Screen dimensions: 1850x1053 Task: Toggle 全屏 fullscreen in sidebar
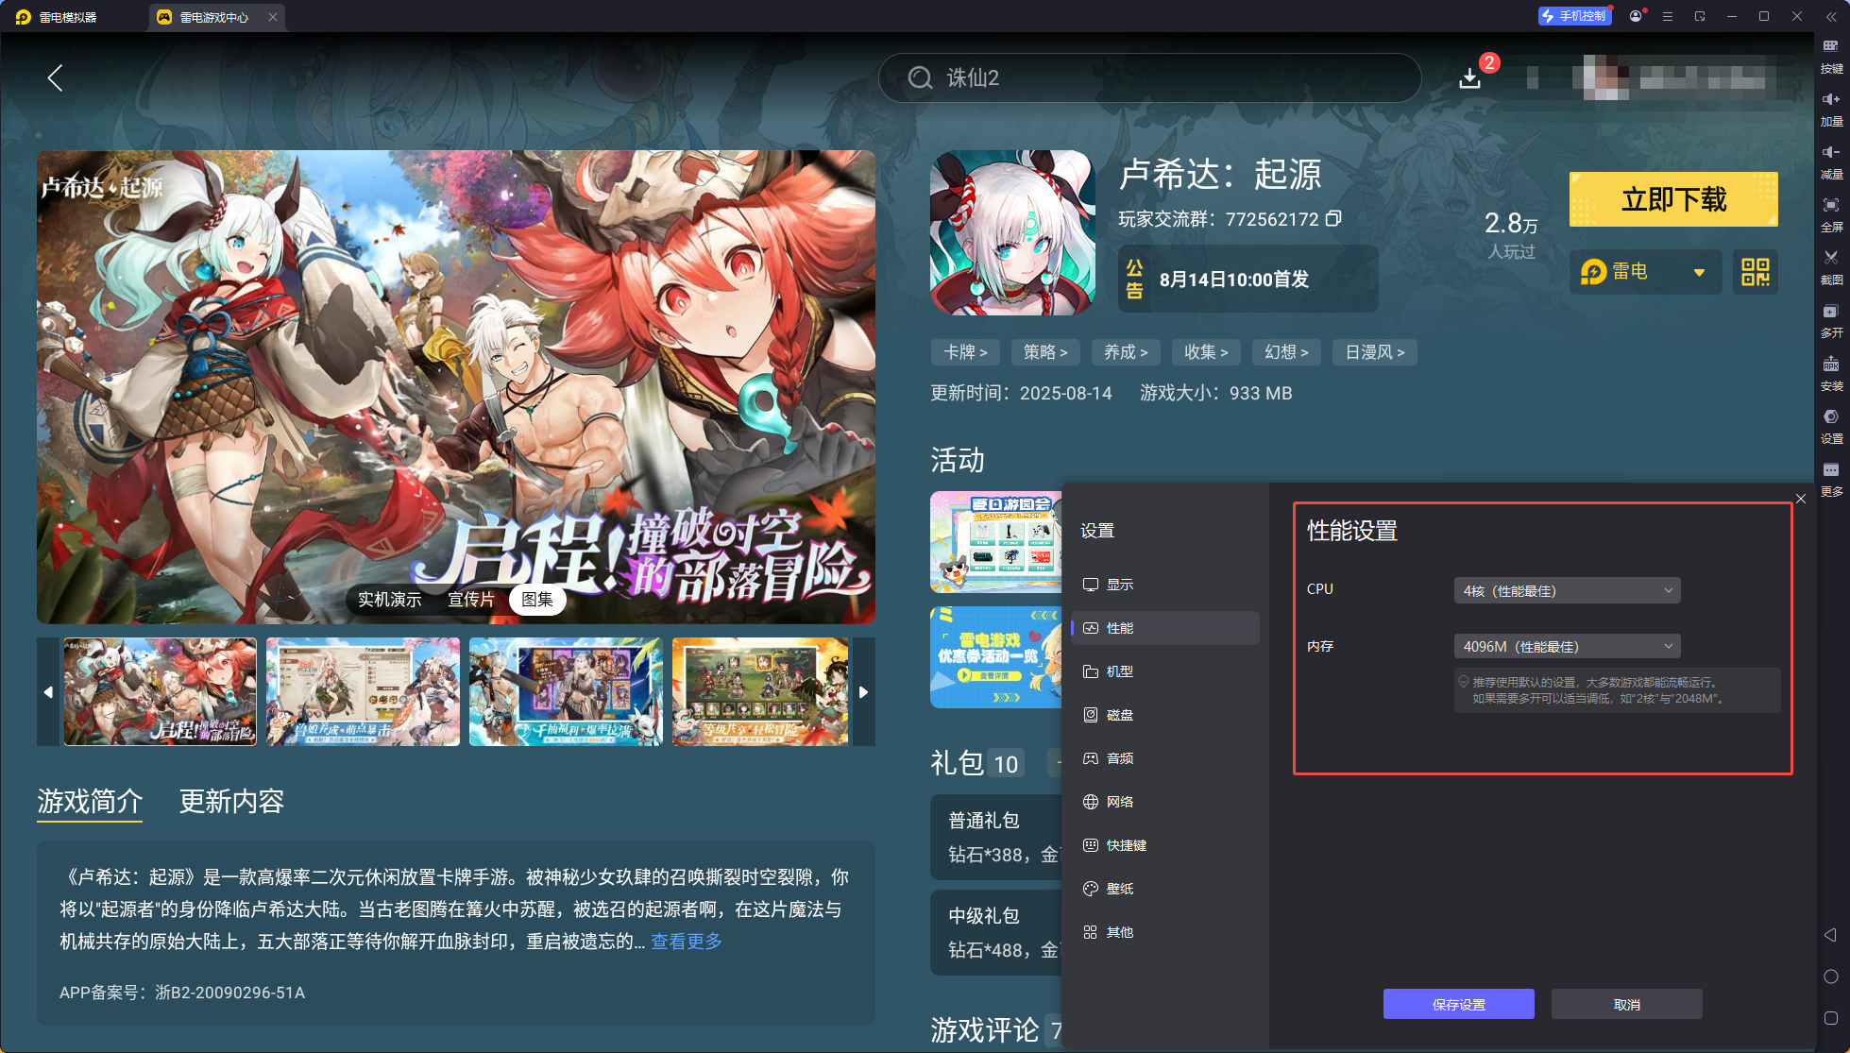(x=1831, y=214)
